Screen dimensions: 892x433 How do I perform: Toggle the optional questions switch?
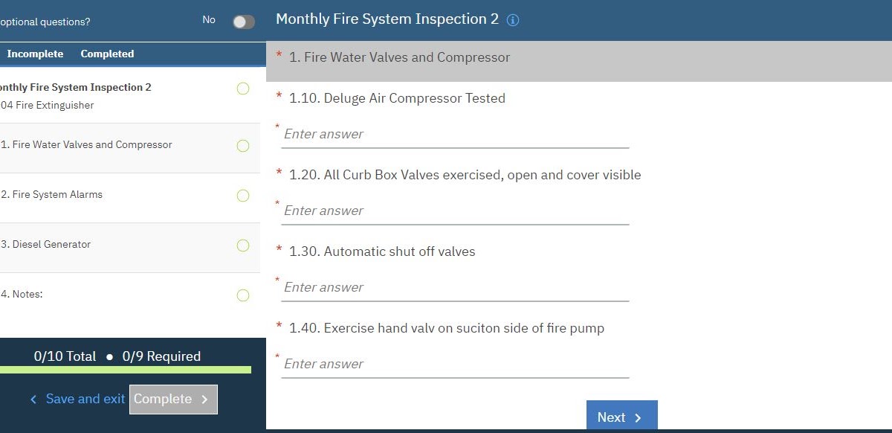243,22
